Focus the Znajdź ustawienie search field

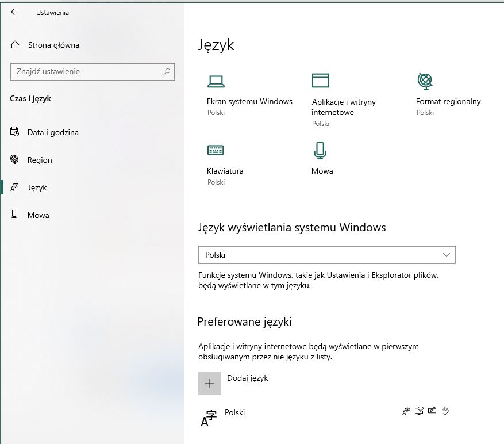pyautogui.click(x=93, y=72)
